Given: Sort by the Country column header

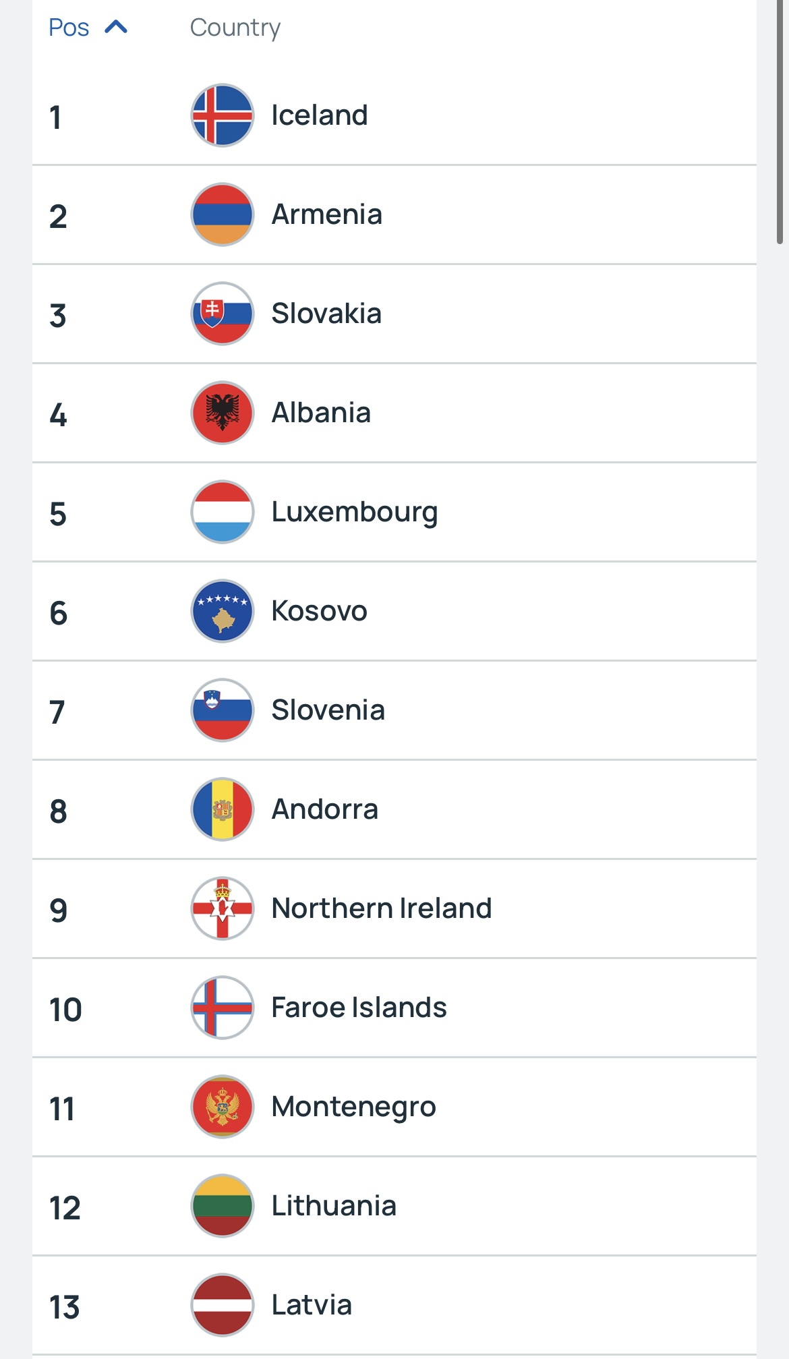Looking at the screenshot, I should coord(235,28).
